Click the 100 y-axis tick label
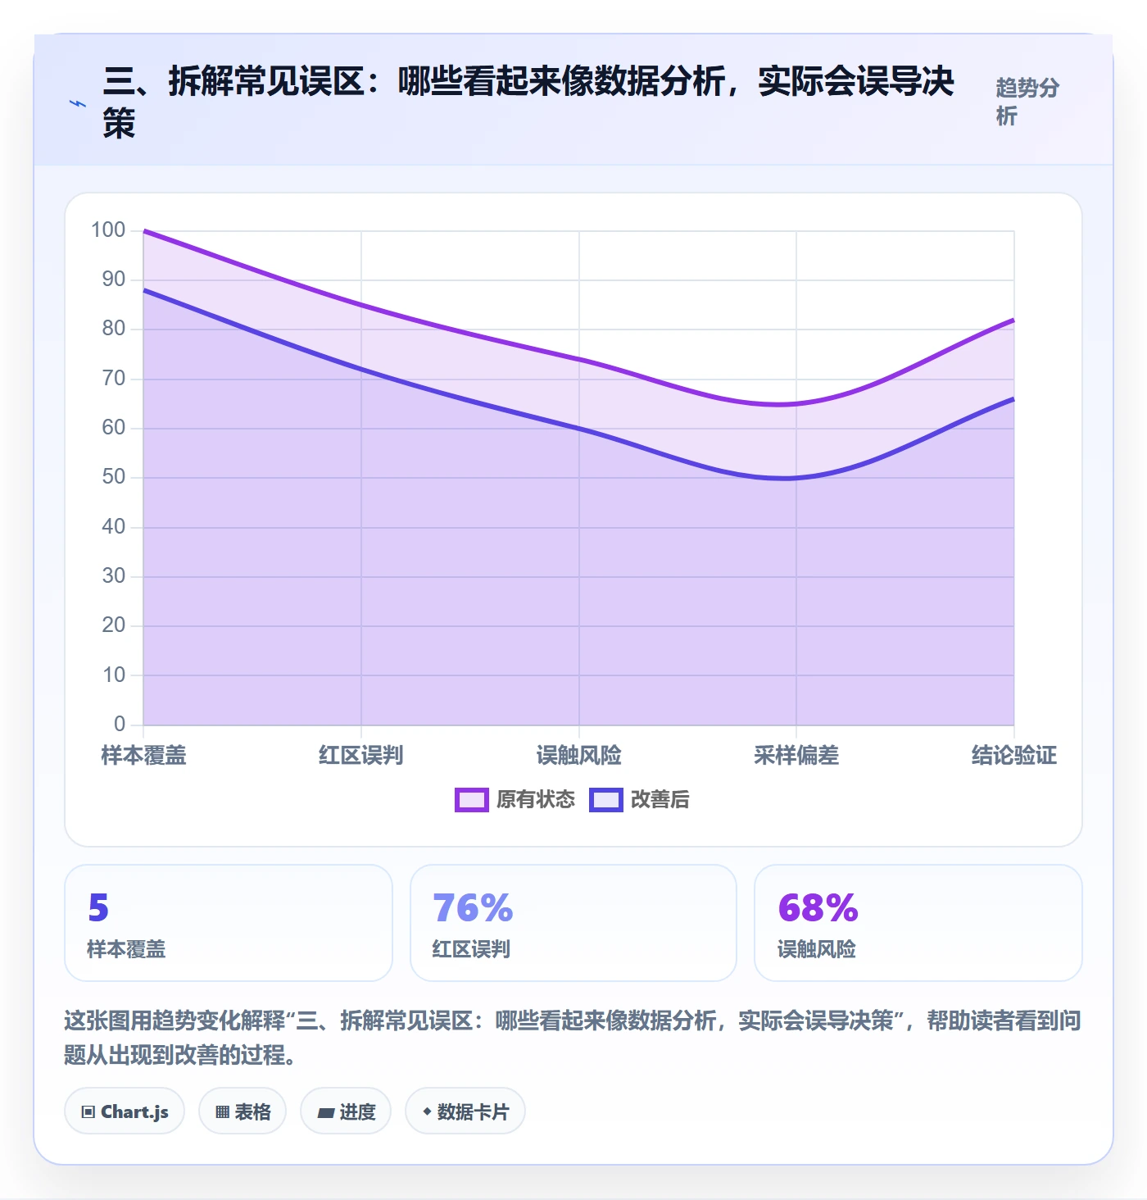Image resolution: width=1147 pixels, height=1200 pixels. pyautogui.click(x=108, y=230)
